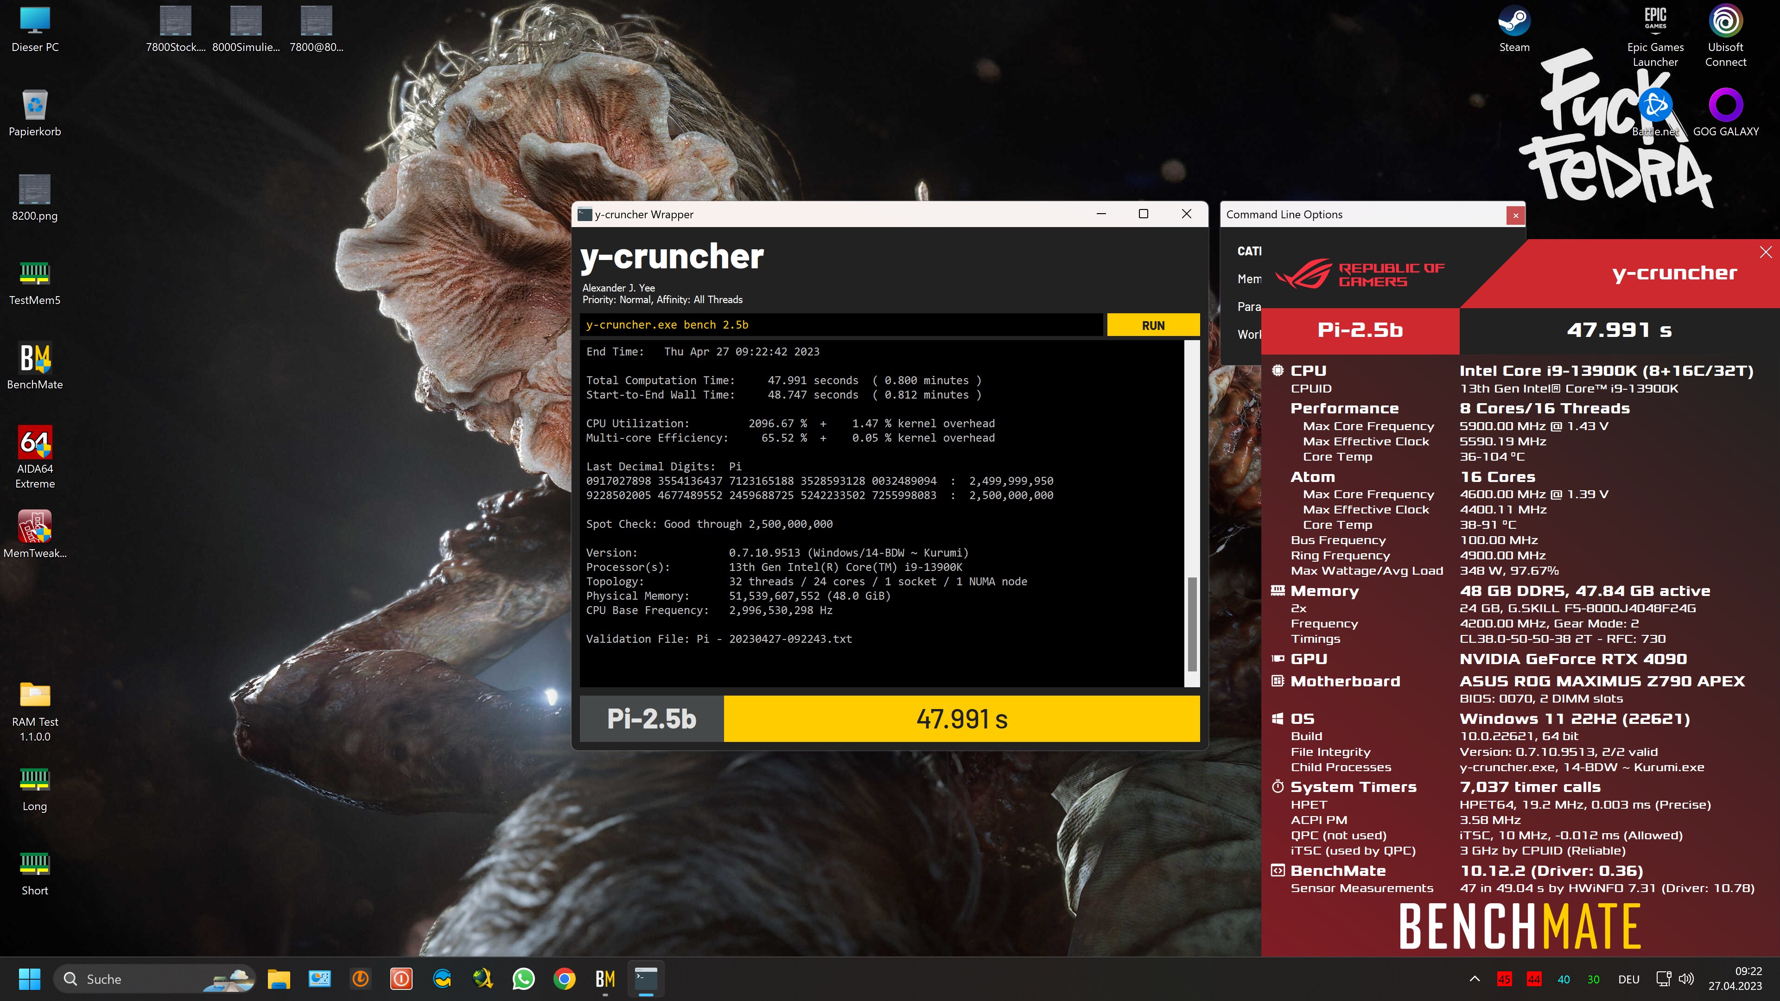Open the RAM Test 1.1.0.0 folder

(x=35, y=711)
